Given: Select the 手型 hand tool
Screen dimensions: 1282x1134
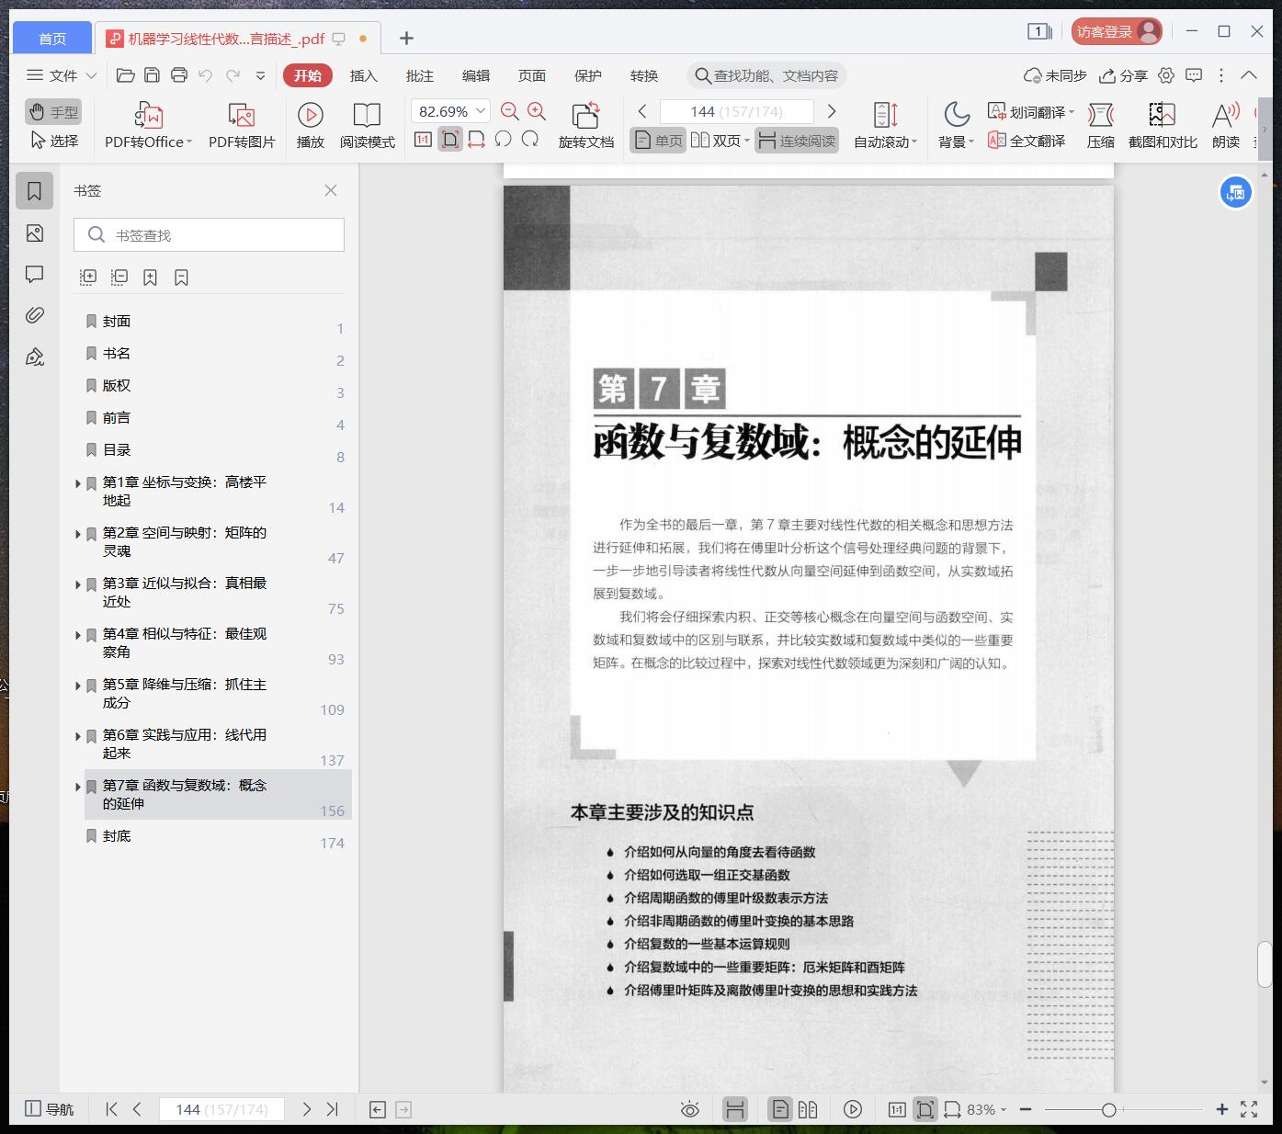Looking at the screenshot, I should [x=53, y=112].
